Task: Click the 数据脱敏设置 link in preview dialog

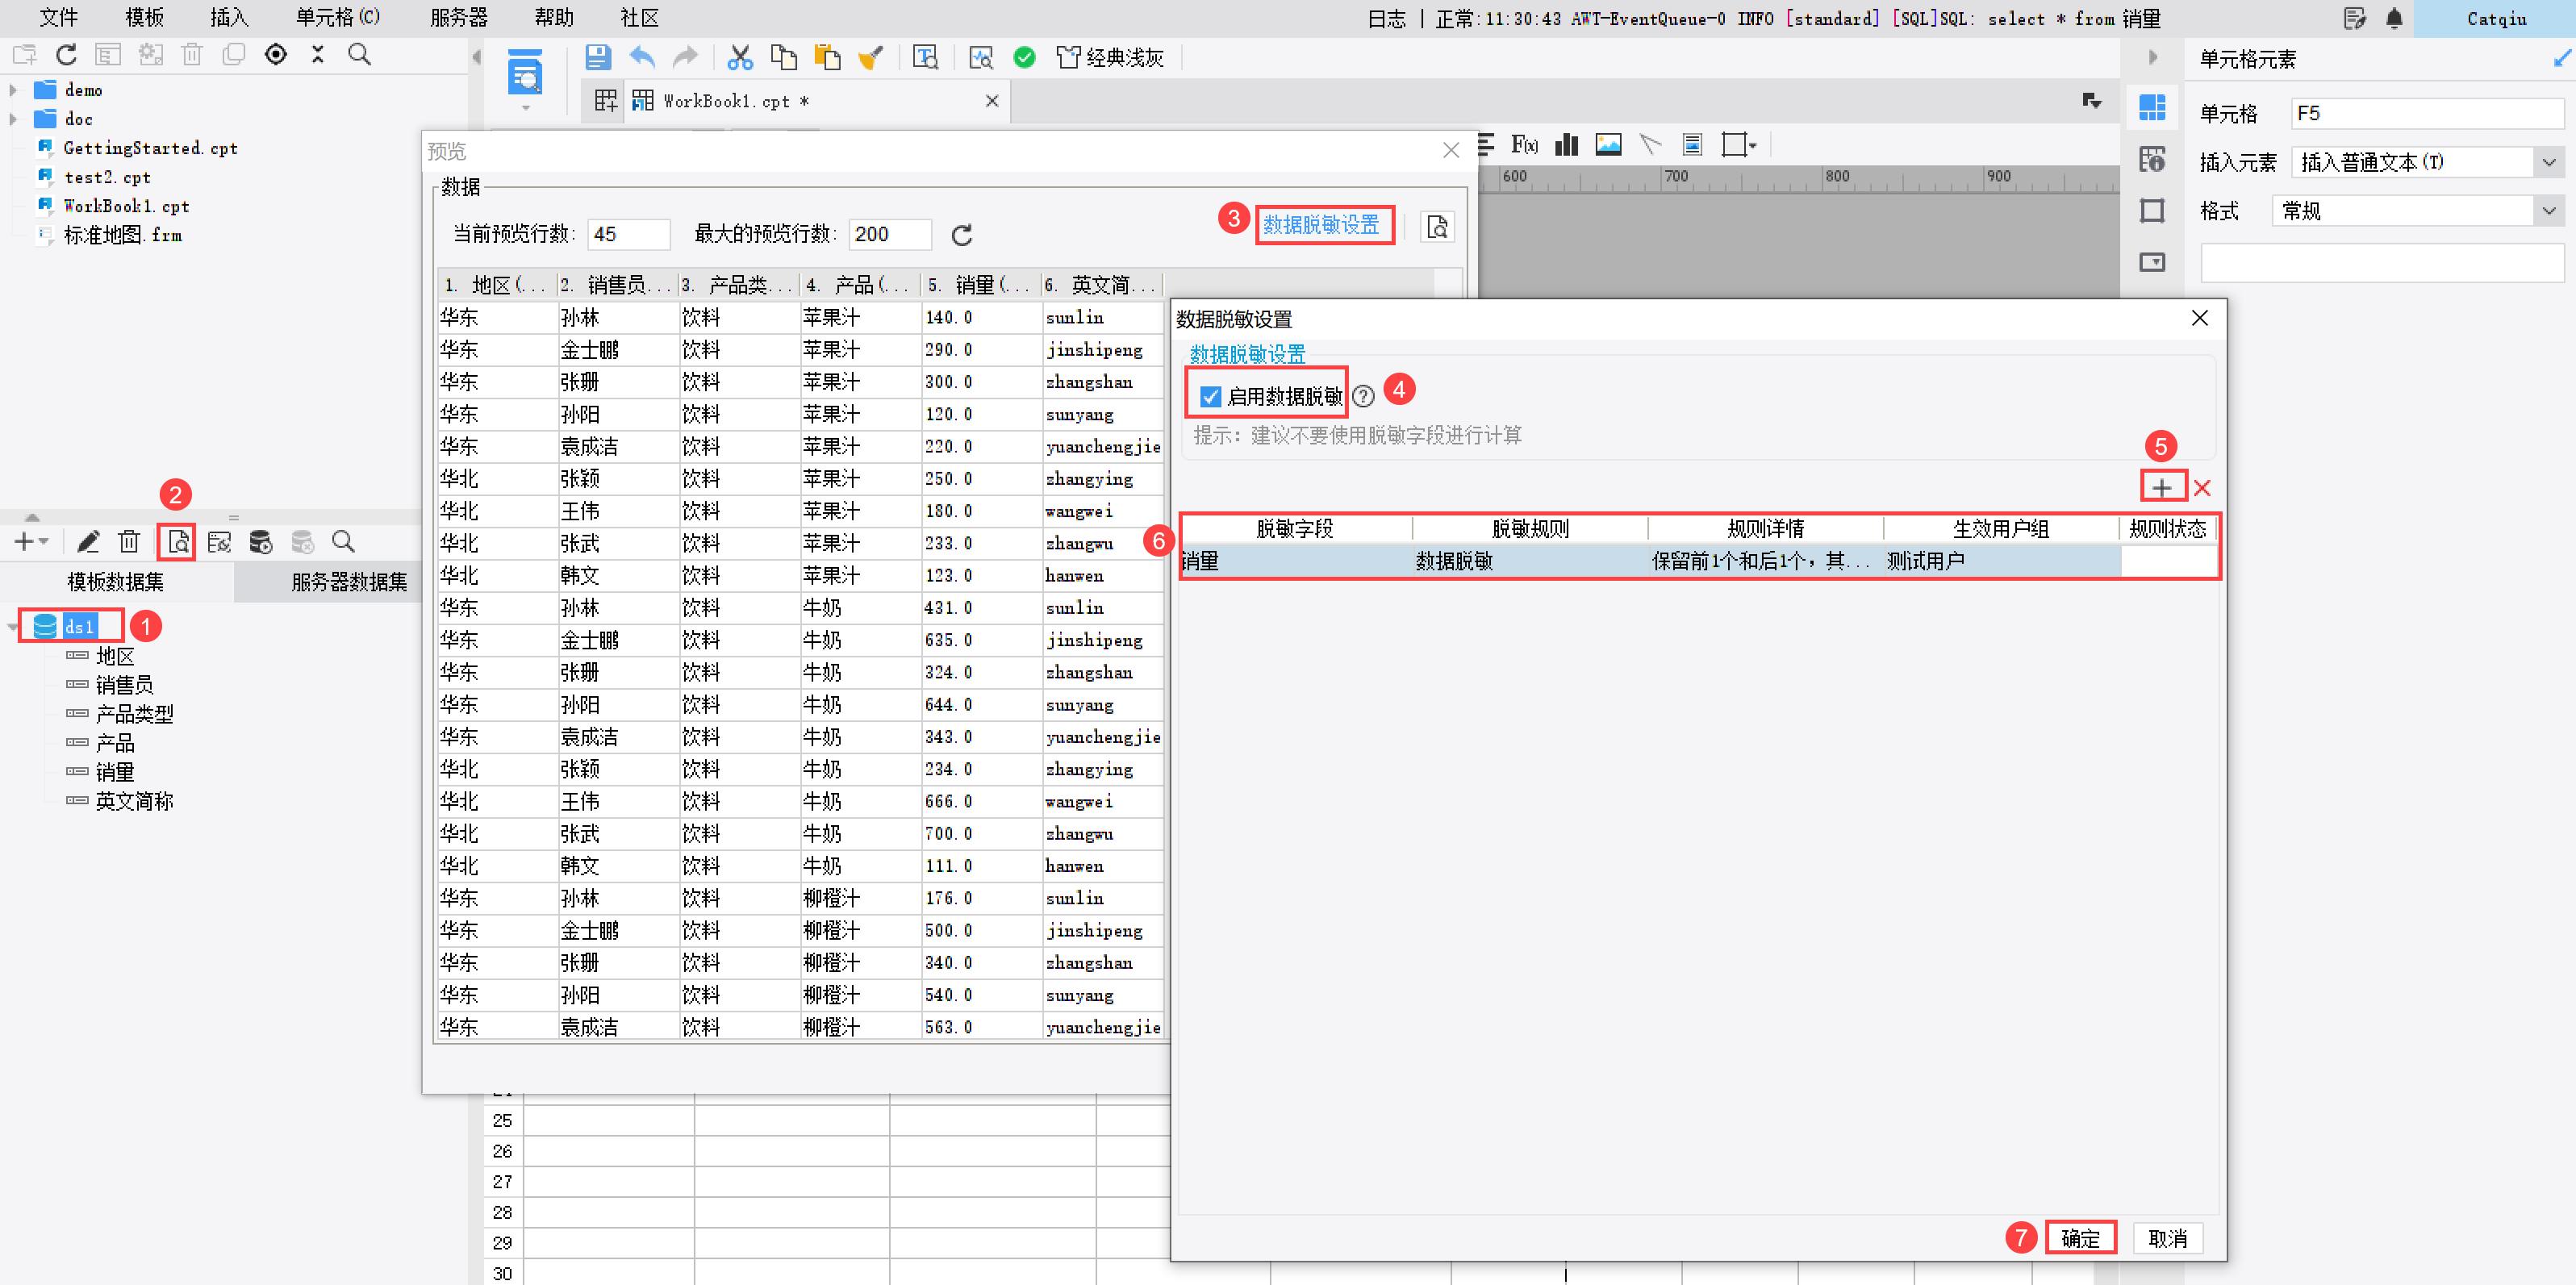Action: (x=1321, y=225)
